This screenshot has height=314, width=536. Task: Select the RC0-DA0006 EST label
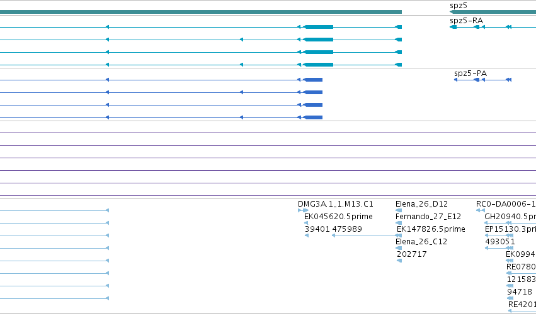tap(506, 204)
